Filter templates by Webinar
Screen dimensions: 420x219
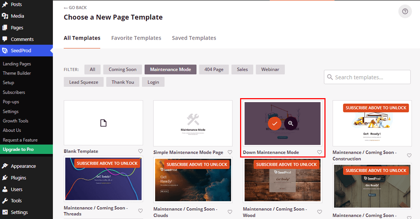[270, 70]
